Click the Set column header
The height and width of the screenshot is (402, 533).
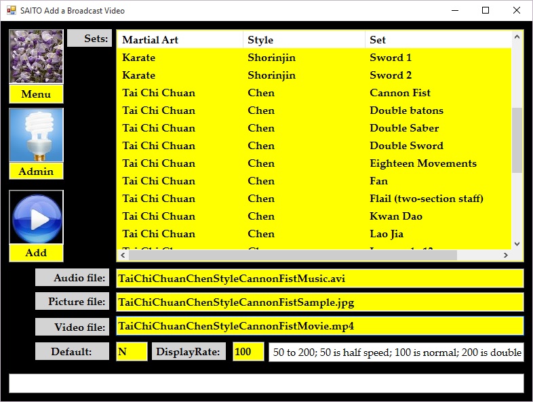click(x=437, y=40)
